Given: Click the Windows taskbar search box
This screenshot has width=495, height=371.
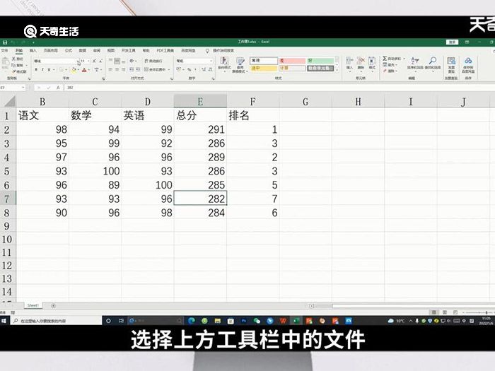Looking at the screenshot, I should (56, 321).
